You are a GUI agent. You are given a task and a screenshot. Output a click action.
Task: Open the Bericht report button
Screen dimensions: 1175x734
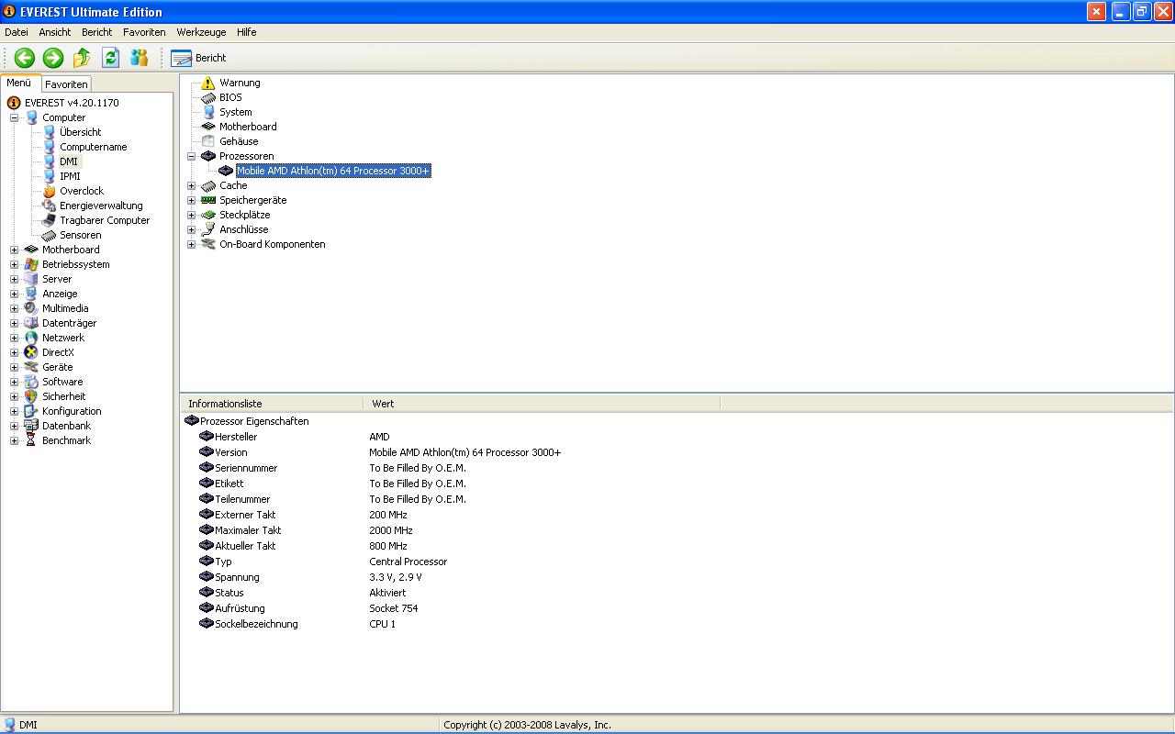coord(198,58)
